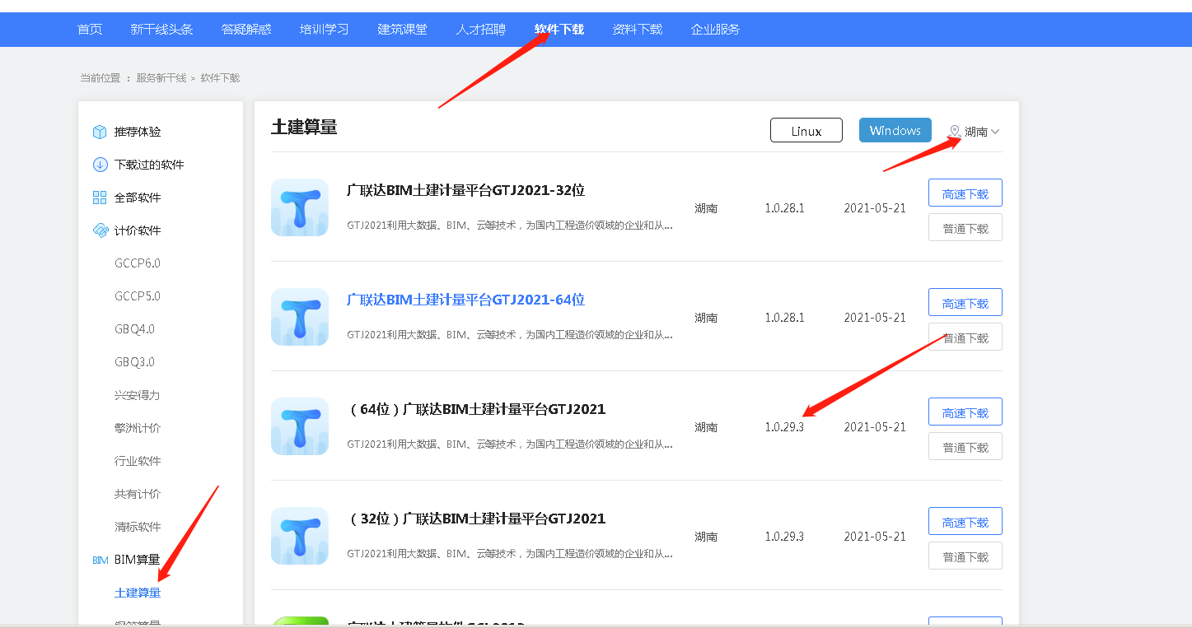The image size is (1192, 628).
Task: Open 新干线头条 in the top navigation
Action: [161, 29]
